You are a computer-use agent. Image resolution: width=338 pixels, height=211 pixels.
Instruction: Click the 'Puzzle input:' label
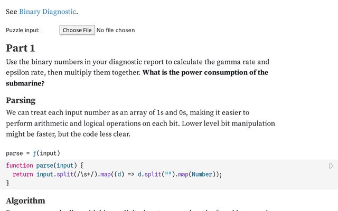point(23,30)
